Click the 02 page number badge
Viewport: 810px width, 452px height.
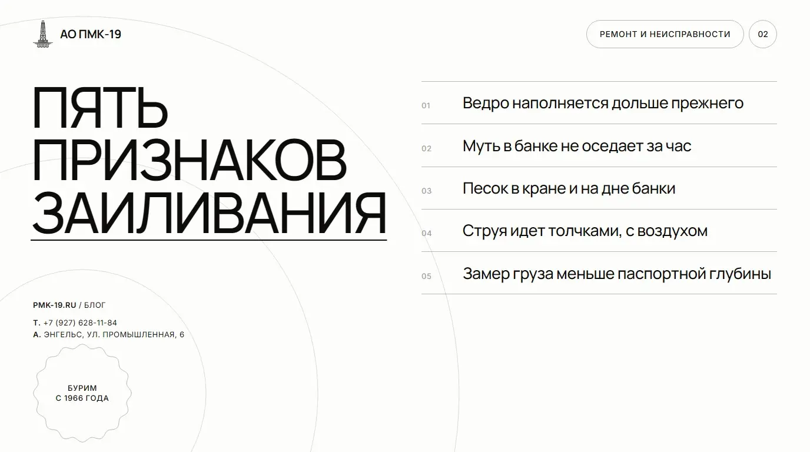[x=763, y=34]
